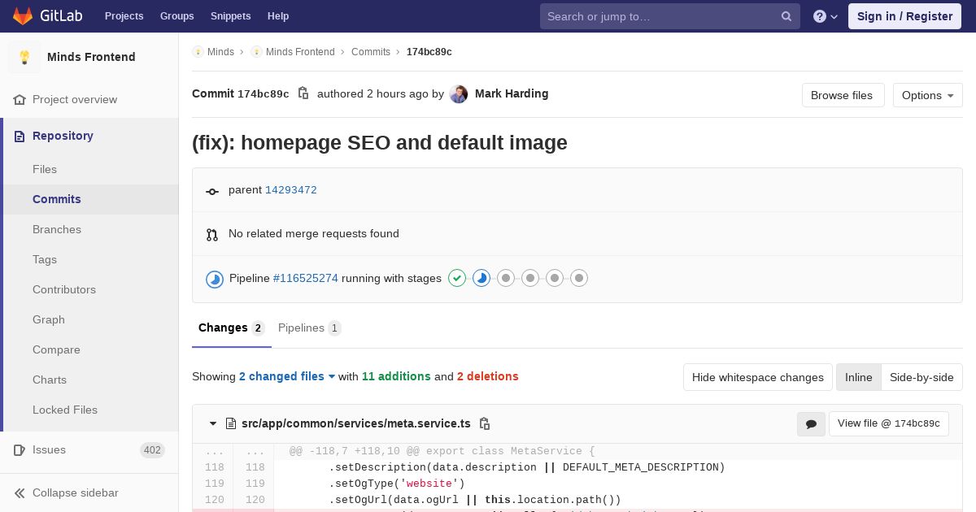
Task: Click the Browse files button
Action: pyautogui.click(x=842, y=95)
